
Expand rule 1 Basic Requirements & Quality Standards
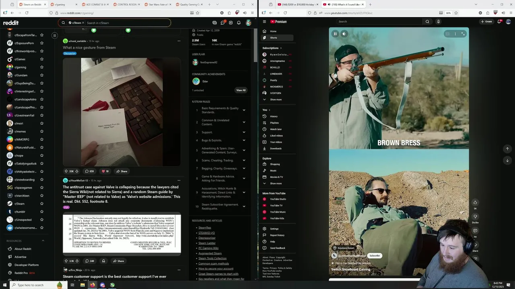click(x=244, y=110)
